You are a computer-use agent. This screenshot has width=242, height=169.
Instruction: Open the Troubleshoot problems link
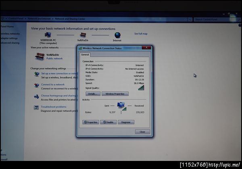tap(54, 107)
